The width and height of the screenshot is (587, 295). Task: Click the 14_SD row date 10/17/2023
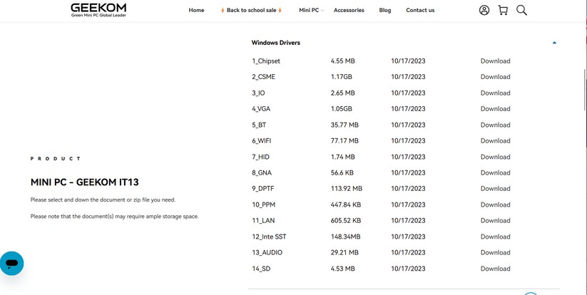[x=408, y=269]
